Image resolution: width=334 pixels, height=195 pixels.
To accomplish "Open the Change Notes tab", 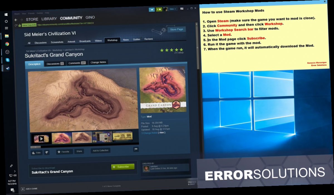I will pyautogui.click(x=98, y=62).
